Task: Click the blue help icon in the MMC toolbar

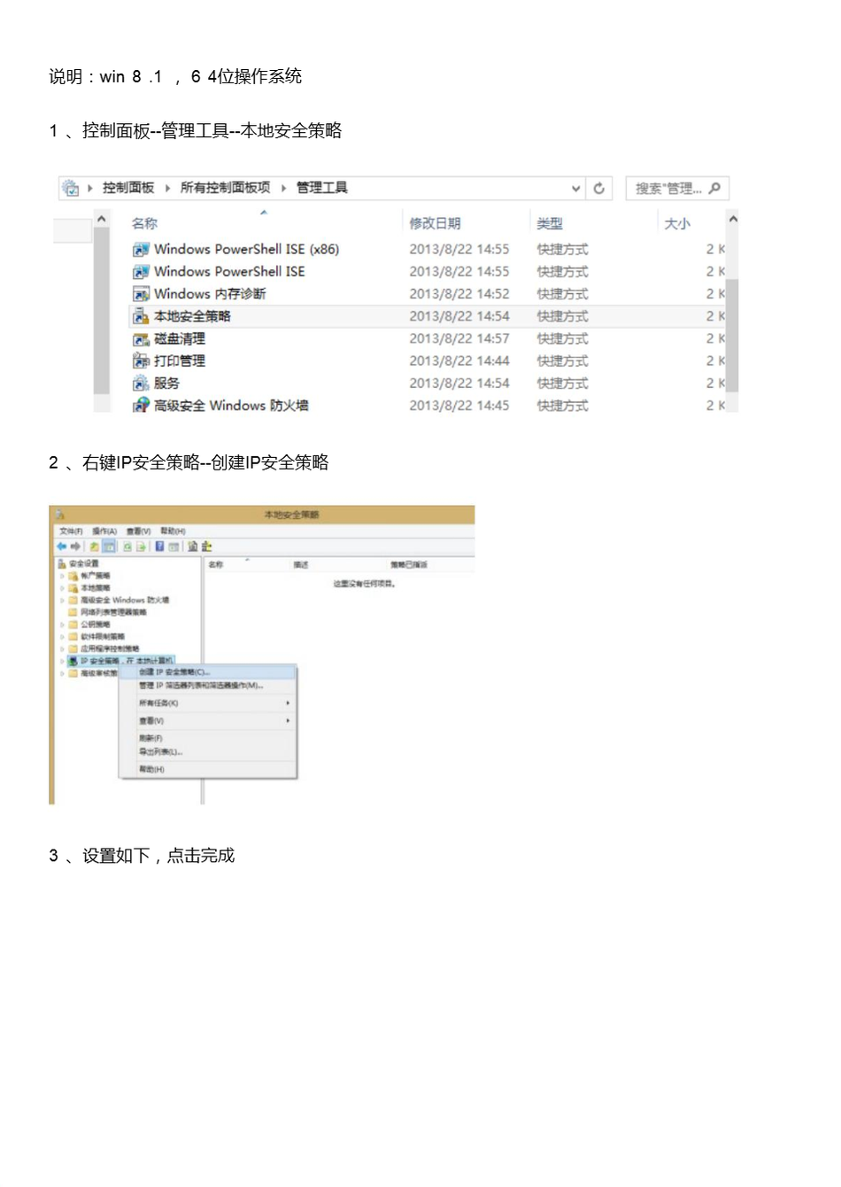Action: point(159,547)
